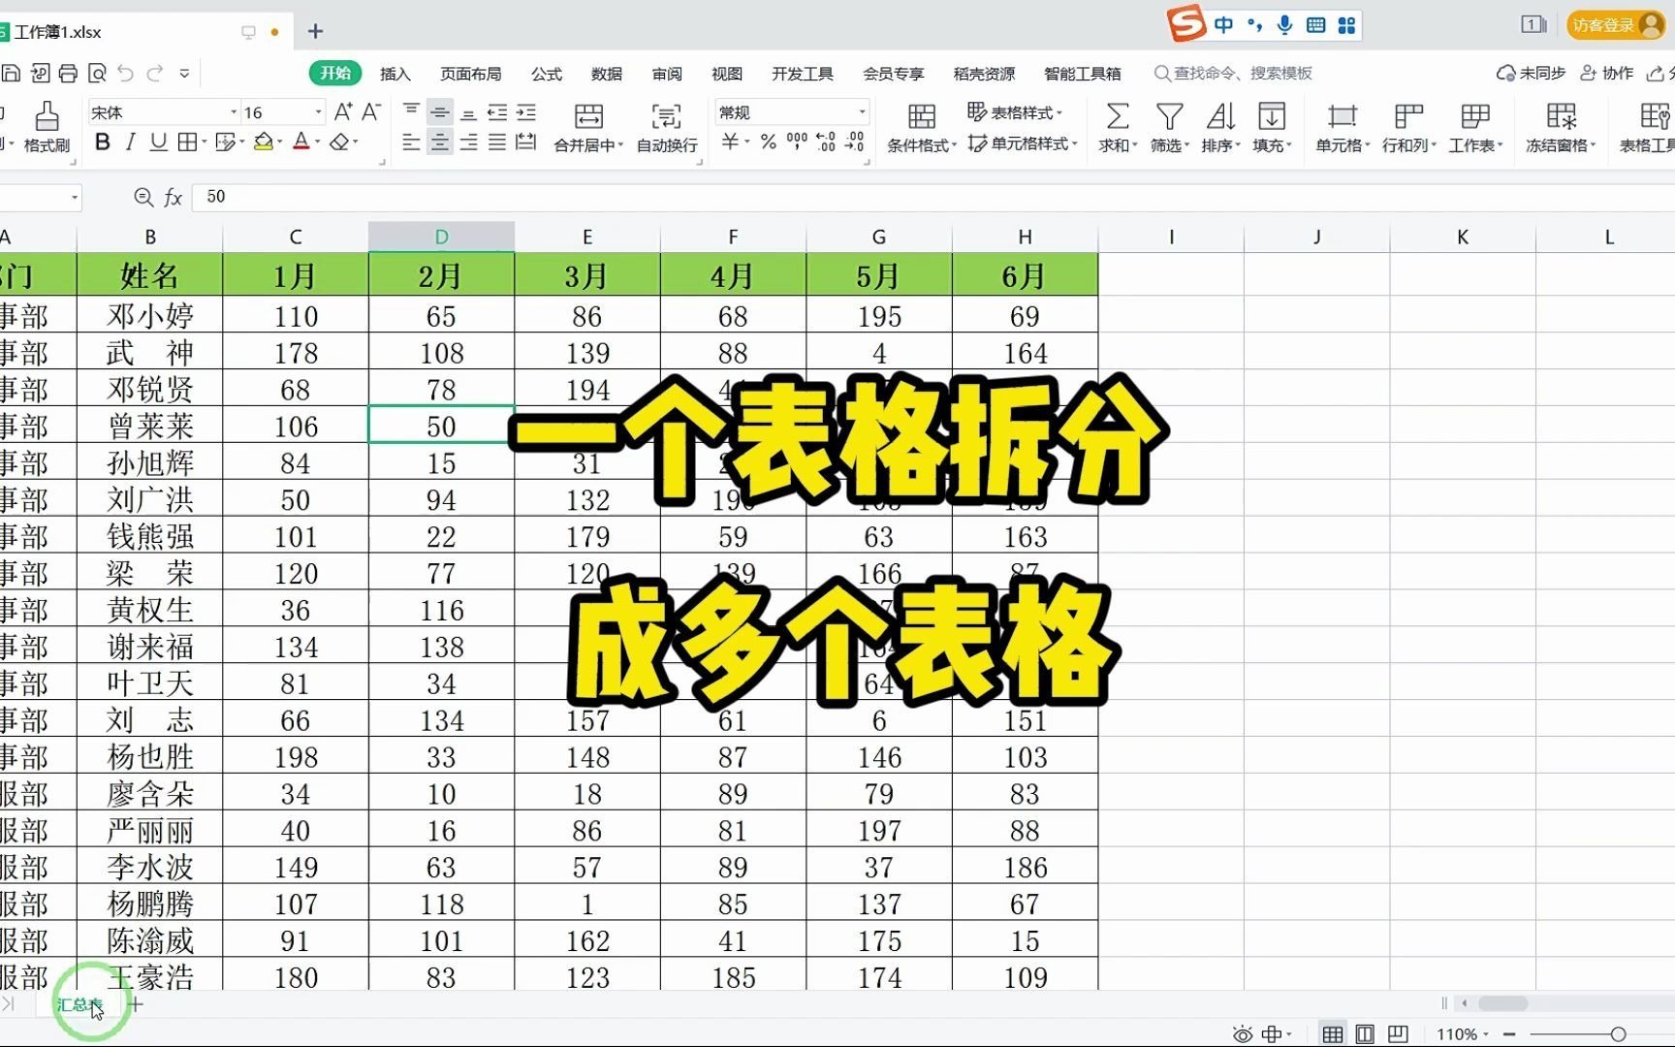This screenshot has width=1675, height=1047.
Task: Click the 未同步 sync status button
Action: (x=1532, y=73)
